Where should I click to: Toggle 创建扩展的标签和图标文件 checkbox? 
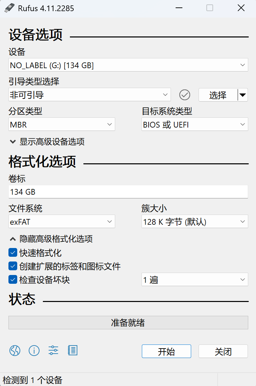tap(13, 266)
